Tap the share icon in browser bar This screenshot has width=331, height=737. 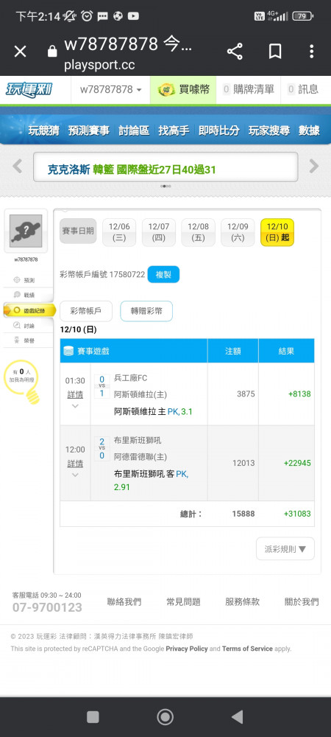pos(235,52)
